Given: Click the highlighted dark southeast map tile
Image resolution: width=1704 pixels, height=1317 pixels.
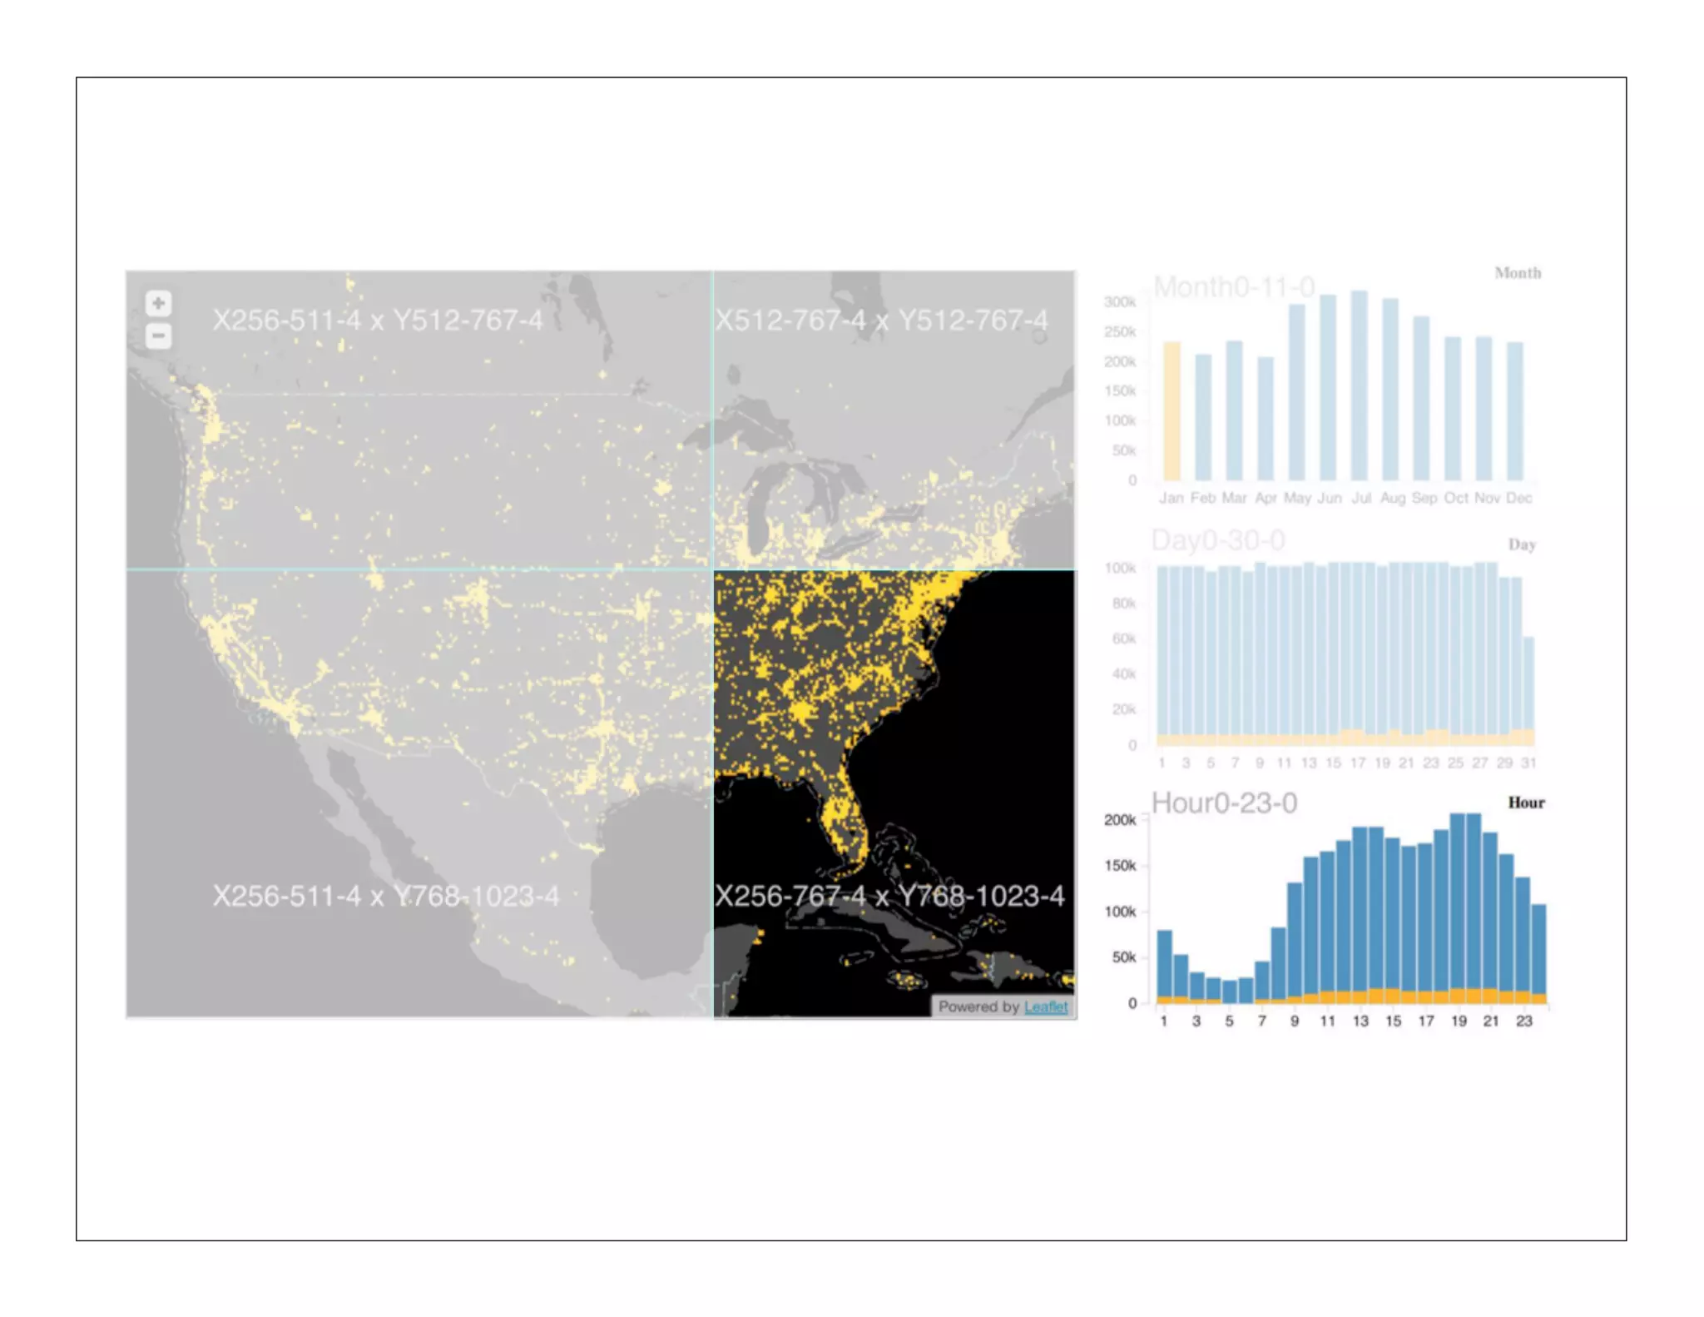Looking at the screenshot, I should [894, 793].
